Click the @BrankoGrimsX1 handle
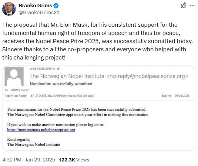 [39, 13]
